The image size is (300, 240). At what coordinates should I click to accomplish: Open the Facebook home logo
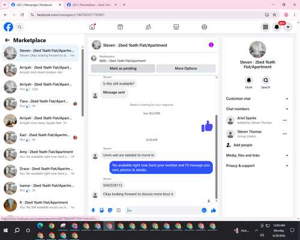pyautogui.click(x=8, y=27)
